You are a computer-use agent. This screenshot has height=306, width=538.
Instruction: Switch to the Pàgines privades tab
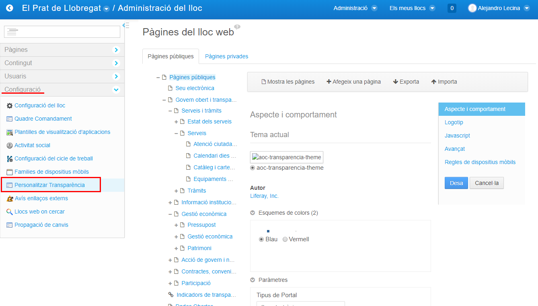(226, 56)
